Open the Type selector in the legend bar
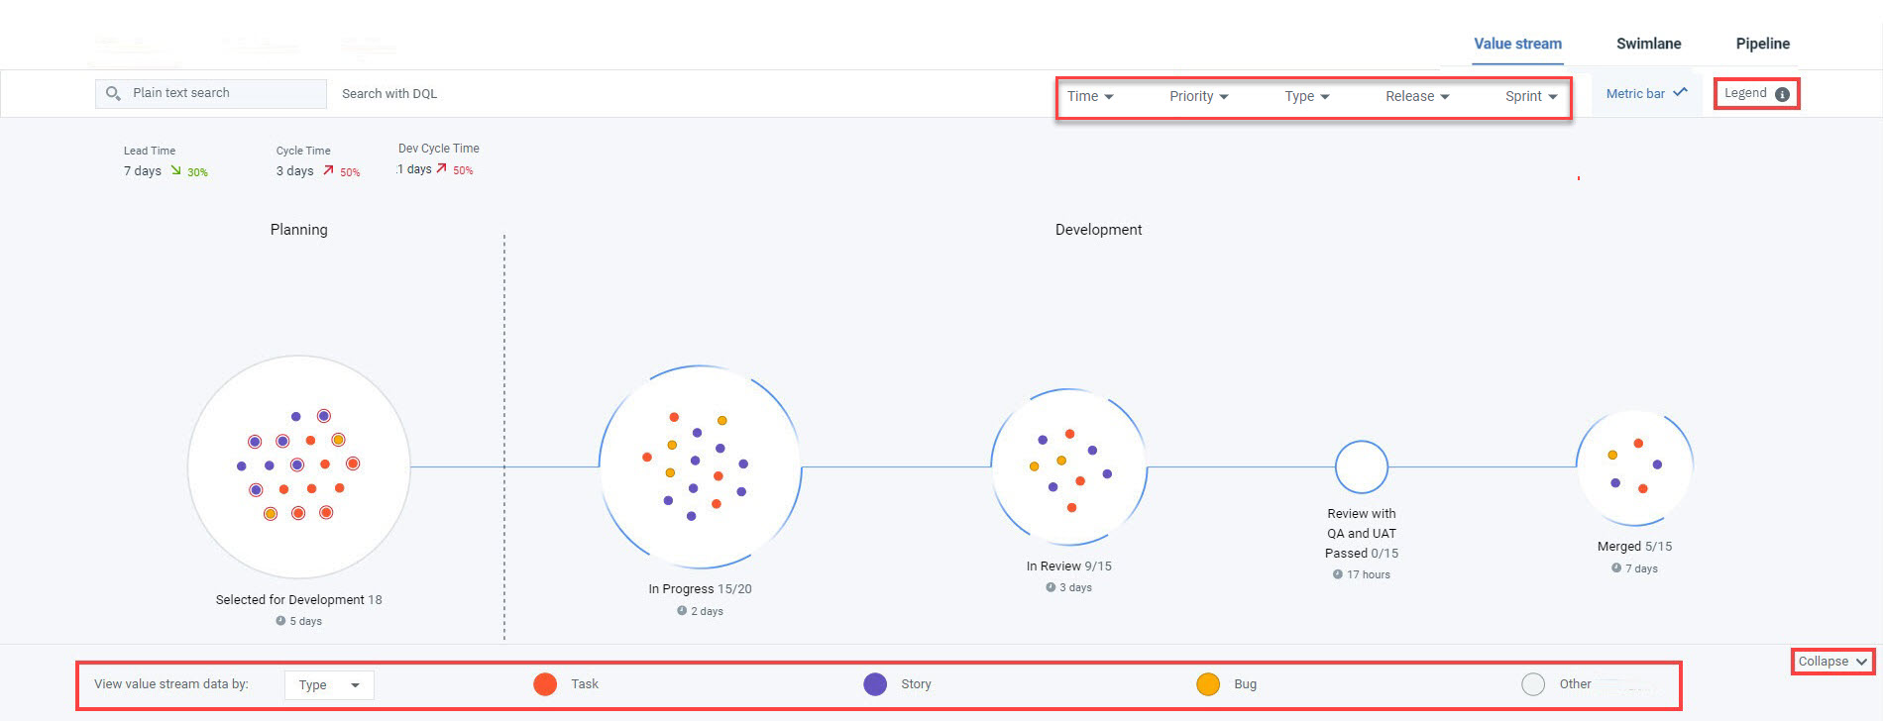1883x721 pixels. coord(328,684)
